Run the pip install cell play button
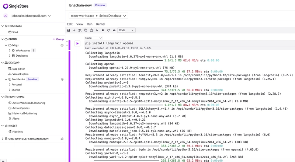The height and width of the screenshot is (162, 295). (77, 43)
